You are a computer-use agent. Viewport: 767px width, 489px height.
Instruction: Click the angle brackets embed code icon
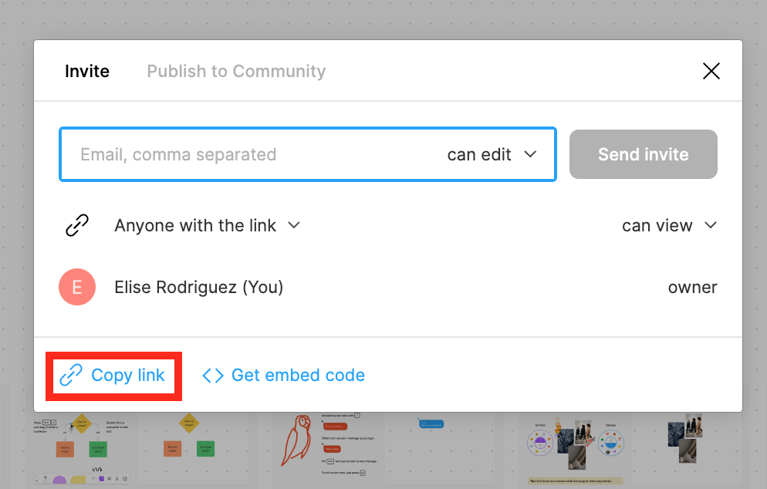212,376
